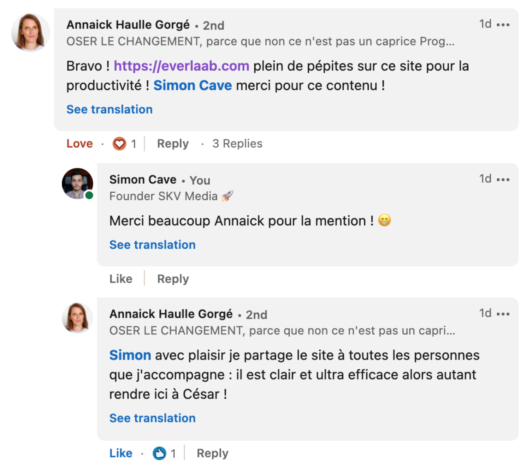The height and width of the screenshot is (472, 532).
Task: Open three-dot menu on Simon Cave's reply
Action: [x=503, y=180]
